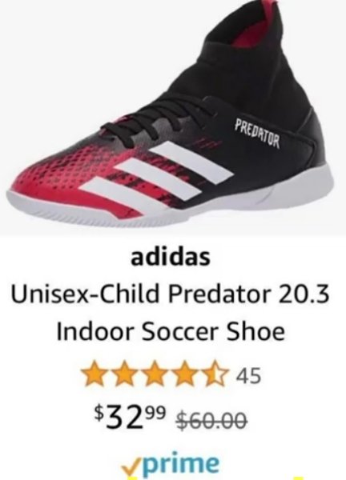Click the adidas brand name
Screen dimensions: 346x480
click(x=171, y=257)
